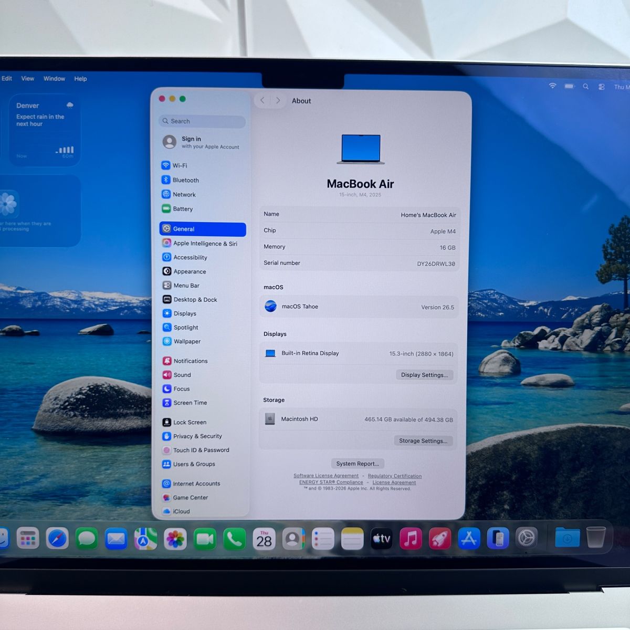Open the Edit menu

point(7,78)
